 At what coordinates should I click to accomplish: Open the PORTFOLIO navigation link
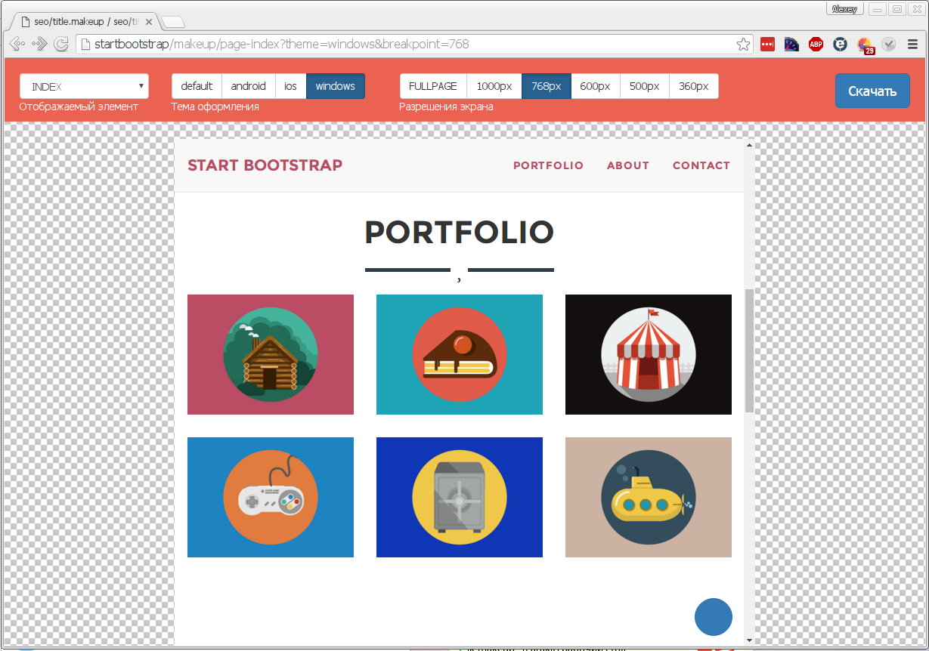coord(549,165)
